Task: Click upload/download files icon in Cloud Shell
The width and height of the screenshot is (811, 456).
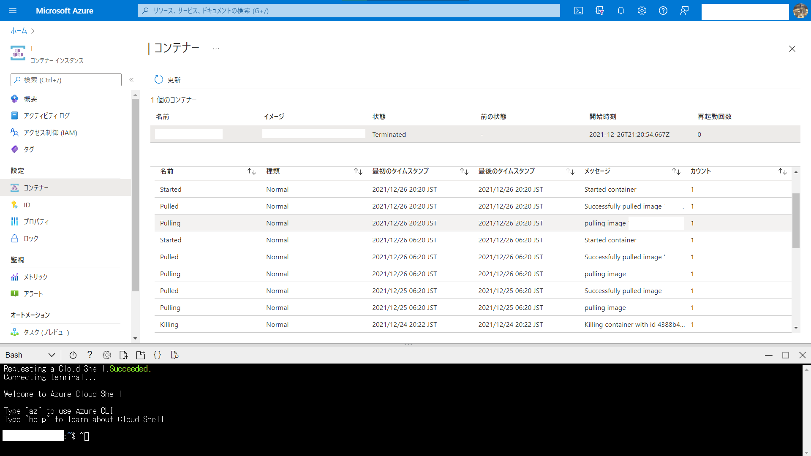Action: 123,355
